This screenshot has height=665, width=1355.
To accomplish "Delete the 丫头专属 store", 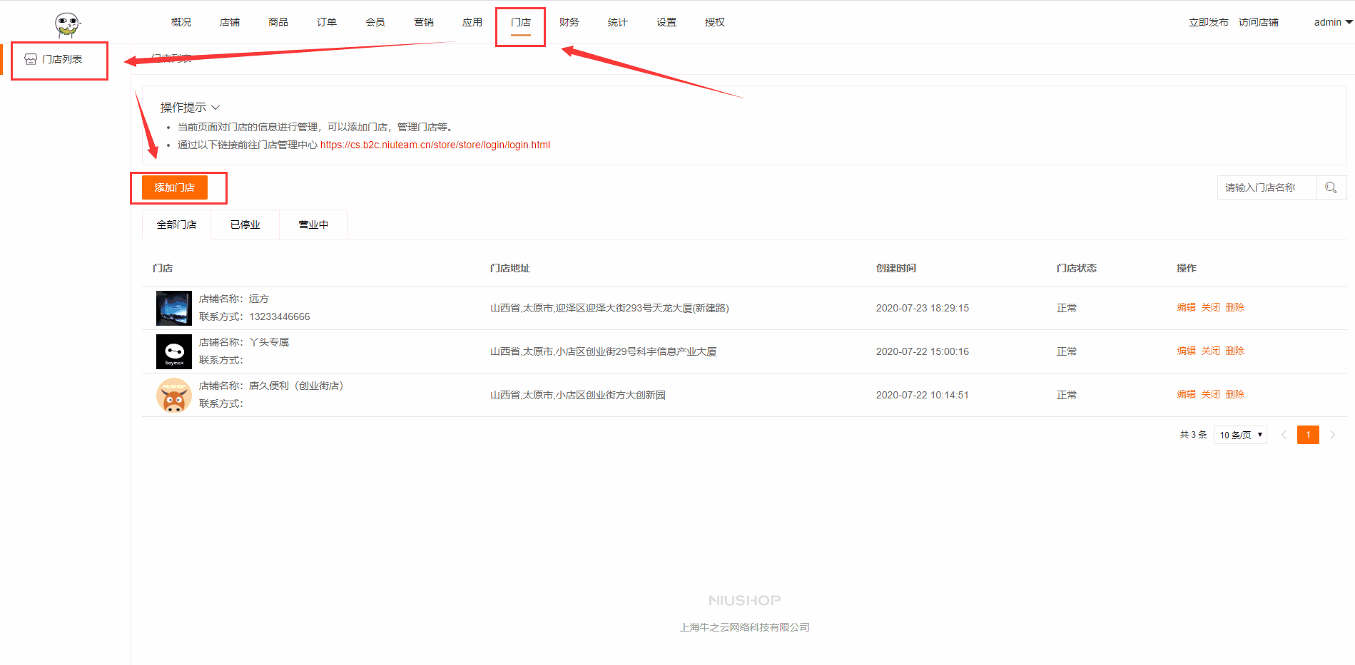I will click(1234, 351).
